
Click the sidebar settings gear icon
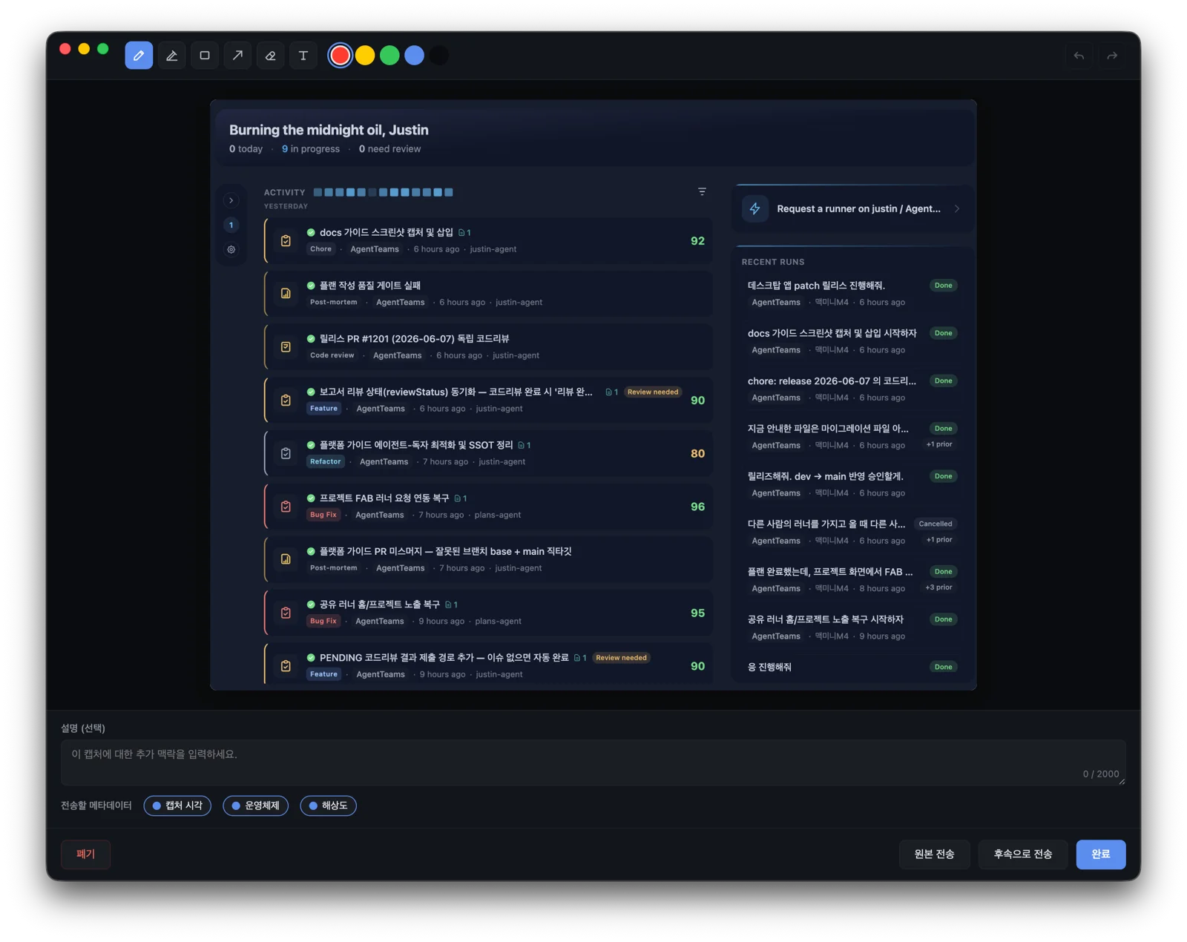[231, 250]
